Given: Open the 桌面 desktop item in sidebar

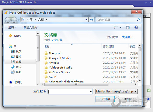Looking at the screenshot, I should click(16, 72).
